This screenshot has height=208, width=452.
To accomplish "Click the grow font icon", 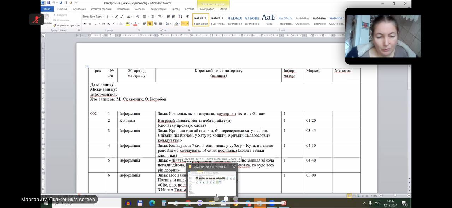I will coord(117,17).
